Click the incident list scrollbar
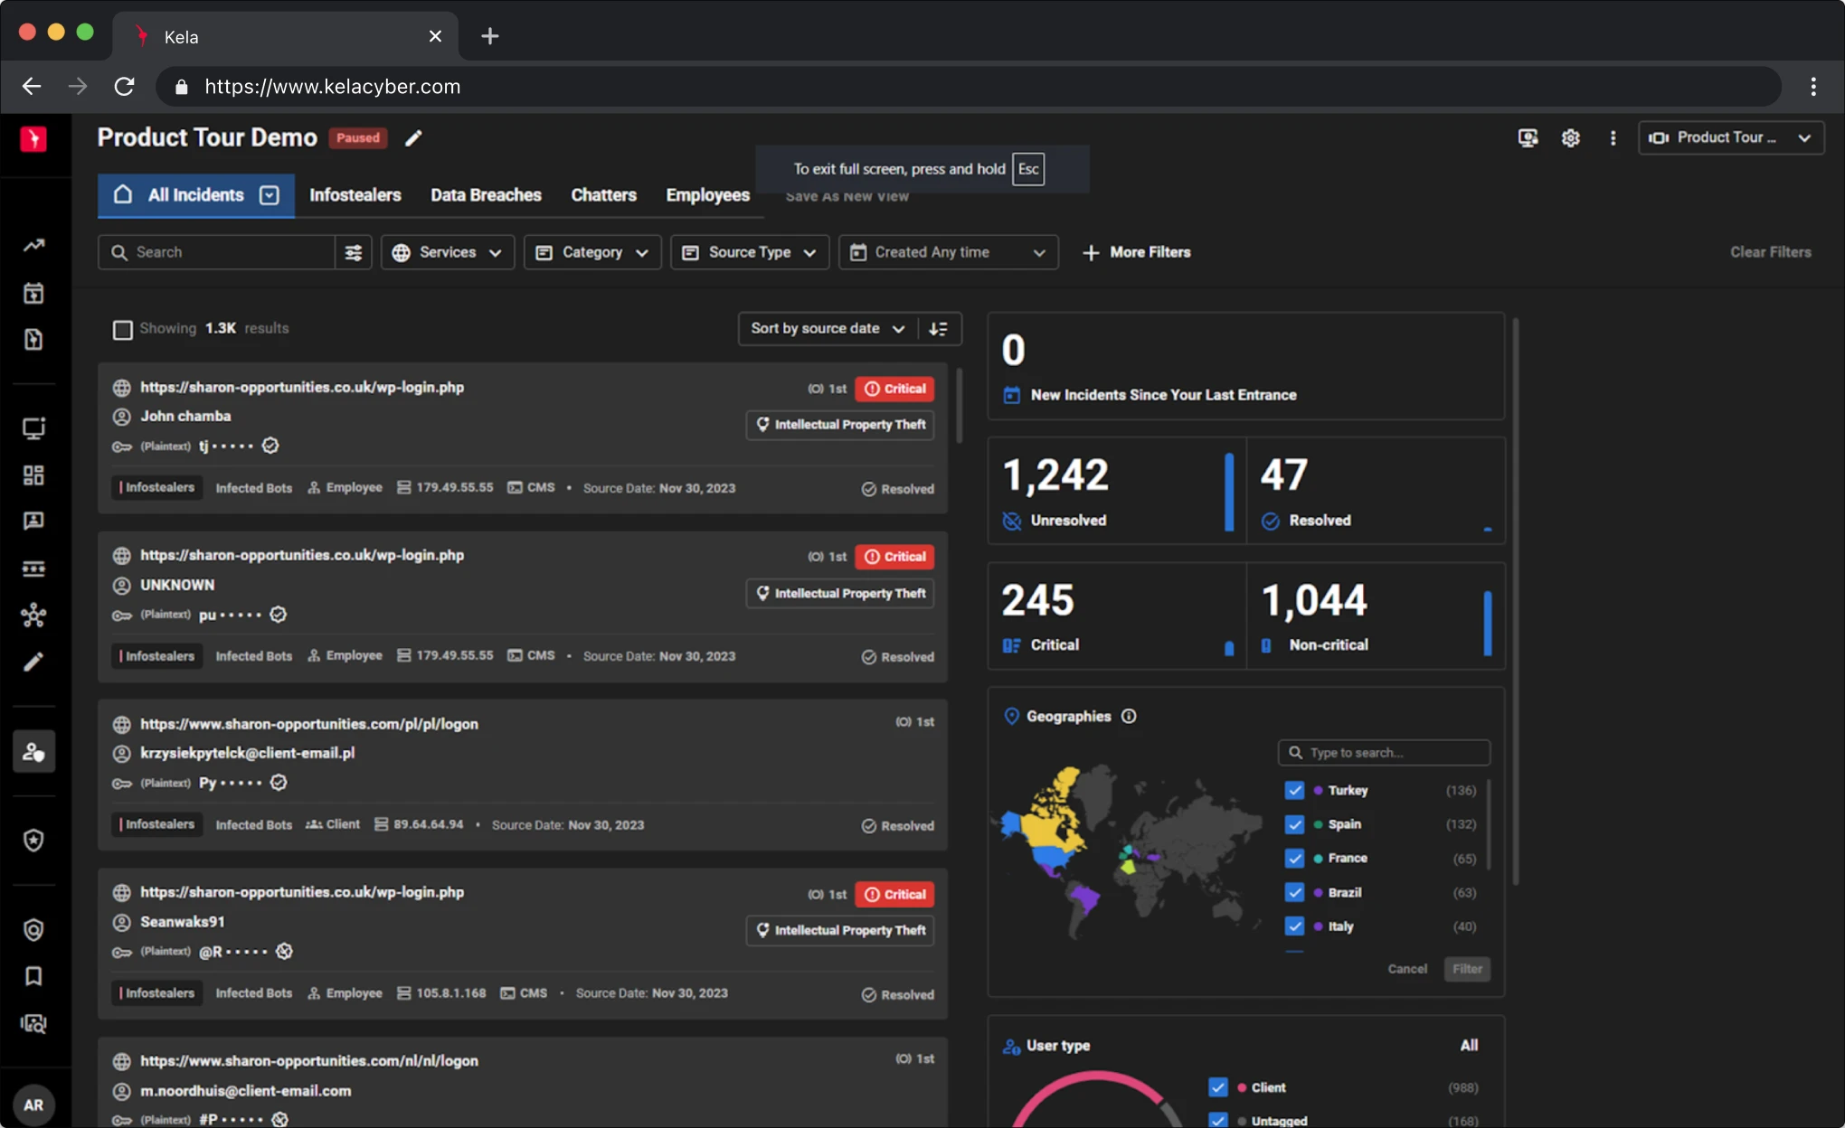The width and height of the screenshot is (1845, 1128). coord(959,405)
